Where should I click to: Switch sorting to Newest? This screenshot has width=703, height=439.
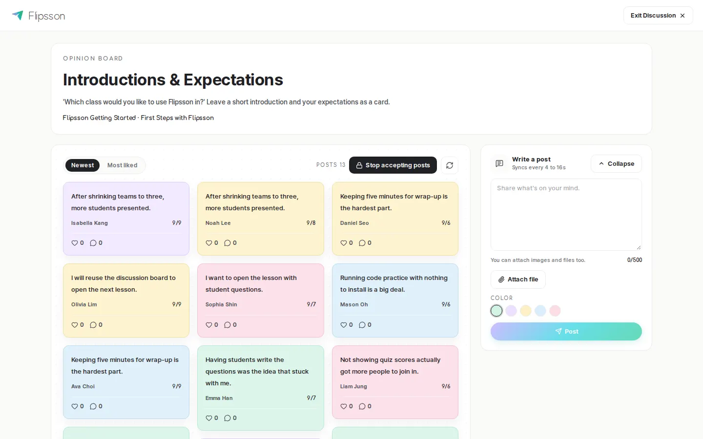point(83,165)
